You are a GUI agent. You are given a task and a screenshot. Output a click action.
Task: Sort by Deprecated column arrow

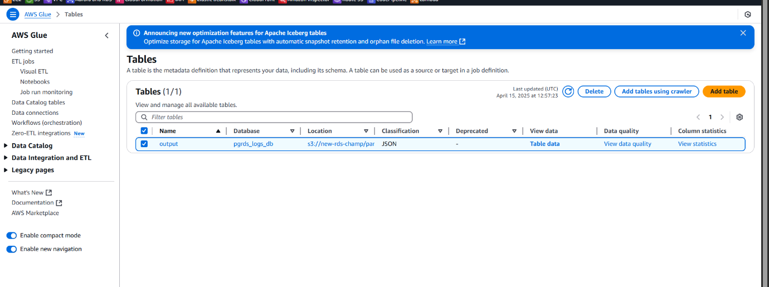tap(514, 131)
